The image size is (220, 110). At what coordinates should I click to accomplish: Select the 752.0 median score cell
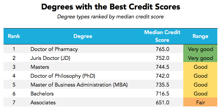(x=163, y=58)
